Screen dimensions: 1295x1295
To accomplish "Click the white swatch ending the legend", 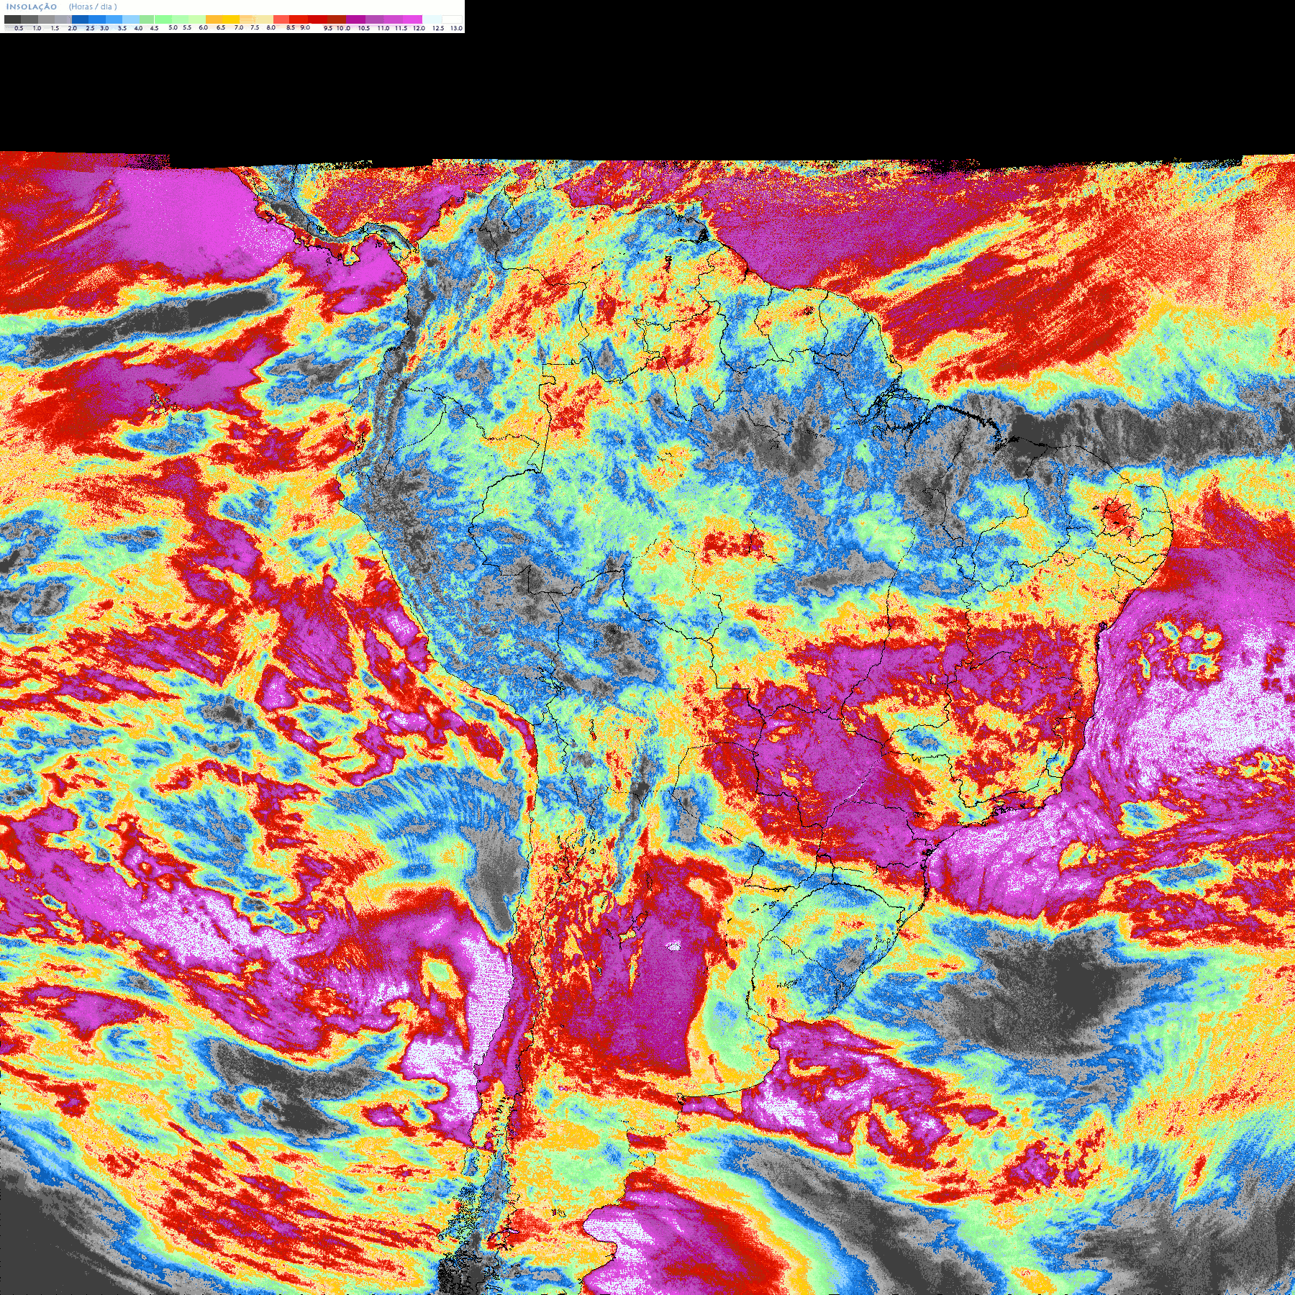I will 452,19.
